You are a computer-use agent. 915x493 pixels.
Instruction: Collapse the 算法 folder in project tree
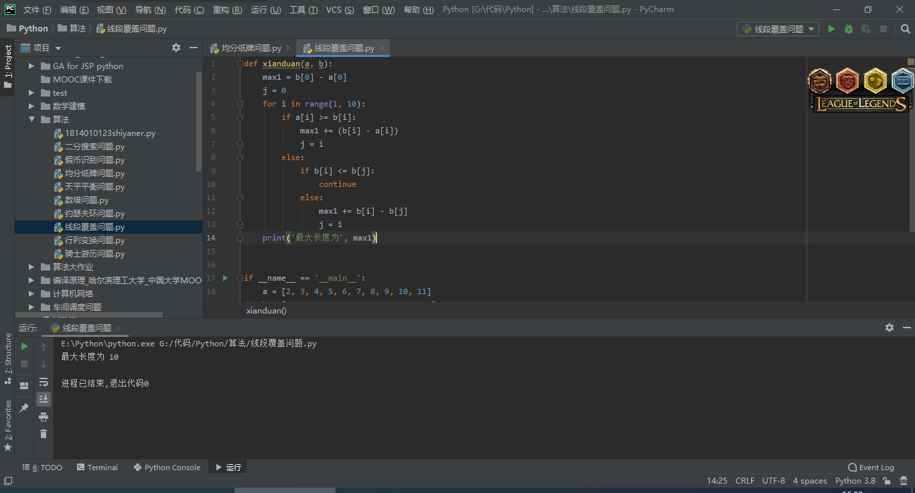click(31, 119)
